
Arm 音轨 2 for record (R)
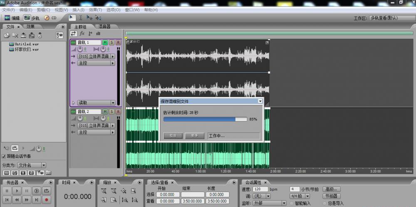click(118, 112)
